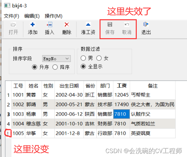Click the 部门 column header
This screenshot has height=157, width=187.
coord(105,86)
